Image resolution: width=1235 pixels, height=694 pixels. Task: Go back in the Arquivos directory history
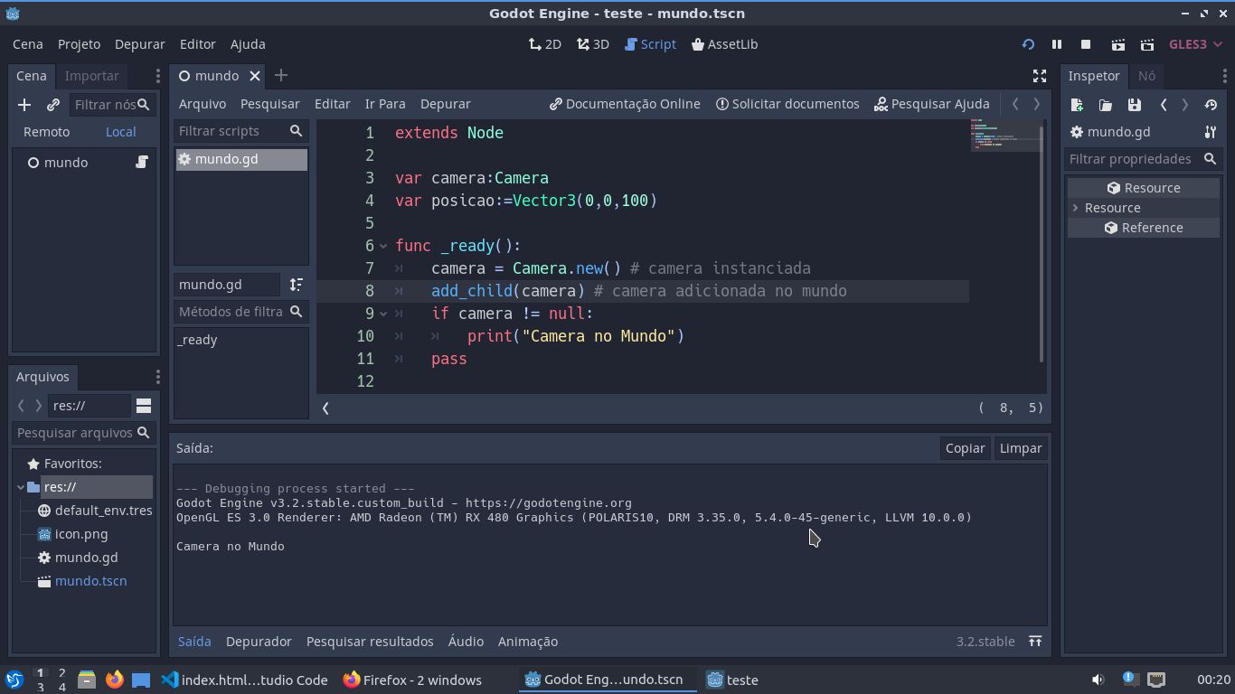click(x=21, y=406)
